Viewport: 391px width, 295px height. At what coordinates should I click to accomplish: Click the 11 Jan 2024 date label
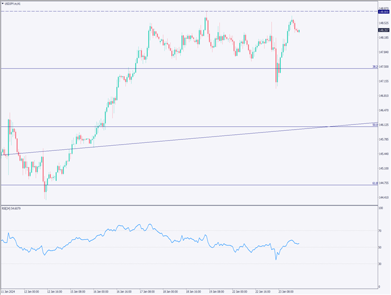click(10, 292)
